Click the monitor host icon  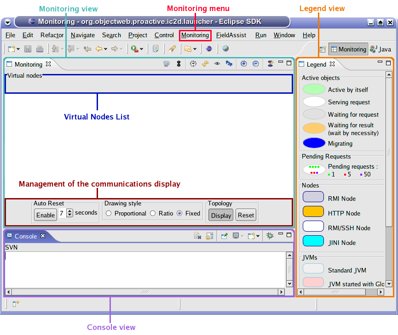click(167, 64)
